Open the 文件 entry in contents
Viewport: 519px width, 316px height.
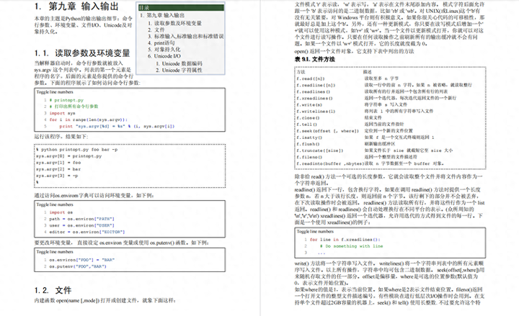(159, 30)
